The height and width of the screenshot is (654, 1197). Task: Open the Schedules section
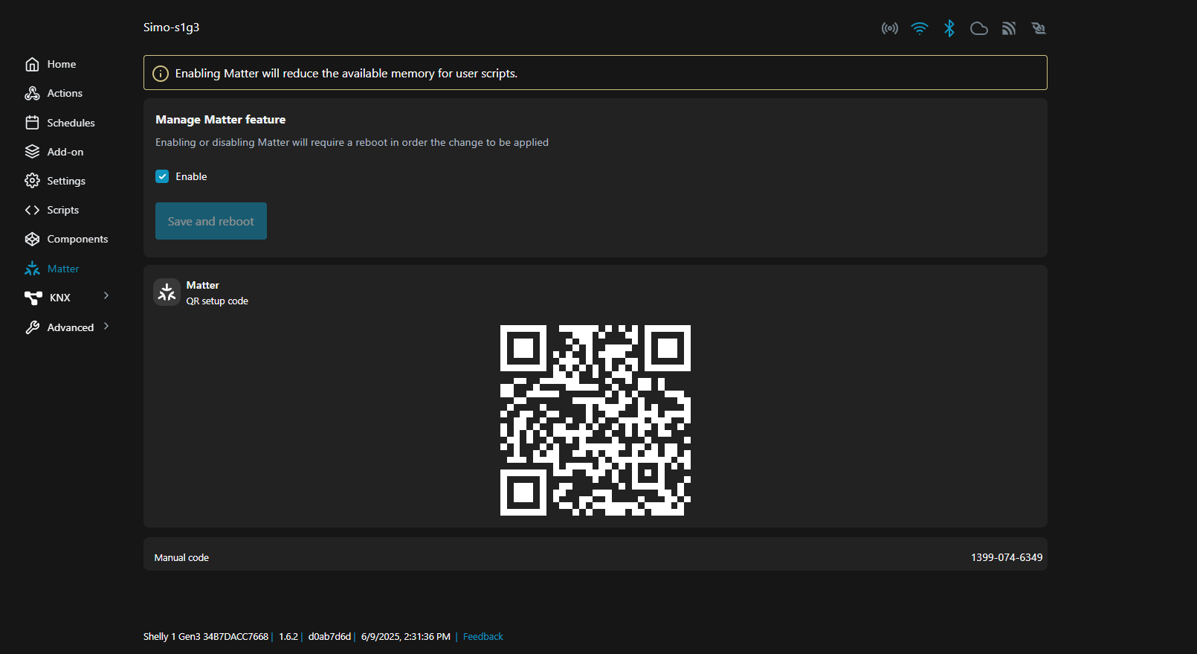pyautogui.click(x=71, y=123)
